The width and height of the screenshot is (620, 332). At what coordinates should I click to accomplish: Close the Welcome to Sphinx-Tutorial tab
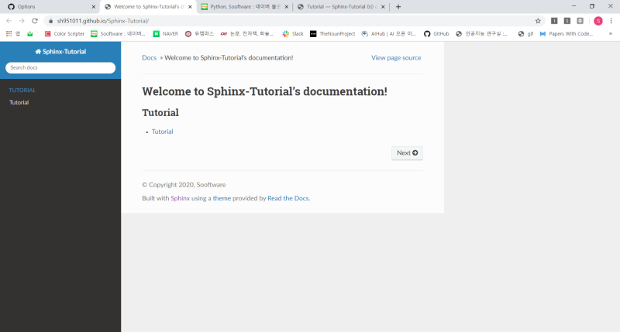click(190, 7)
